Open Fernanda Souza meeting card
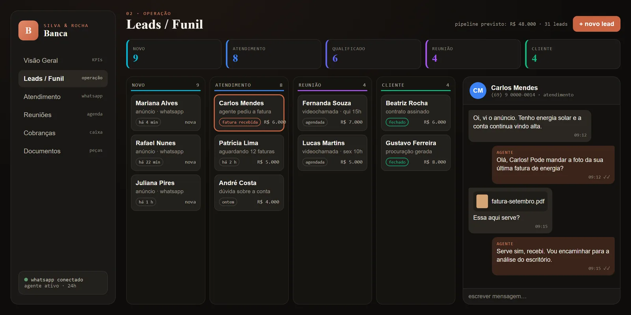 click(332, 113)
